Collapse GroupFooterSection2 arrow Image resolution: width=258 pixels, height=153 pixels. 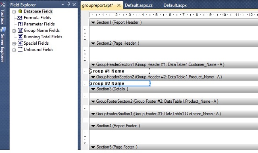93,101
